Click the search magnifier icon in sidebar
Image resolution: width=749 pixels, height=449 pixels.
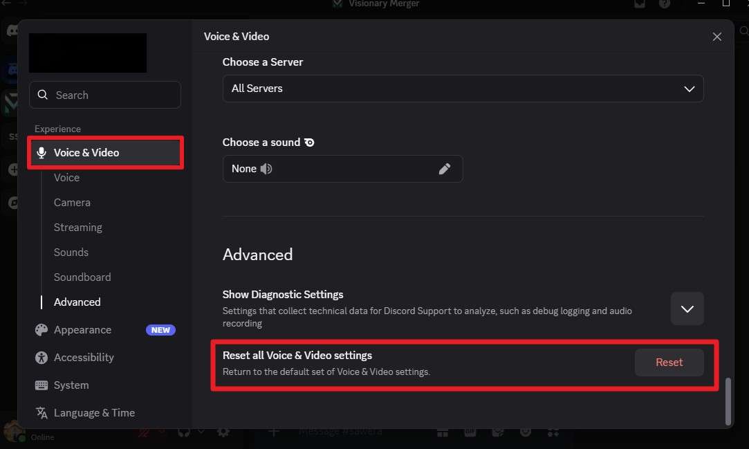click(42, 95)
